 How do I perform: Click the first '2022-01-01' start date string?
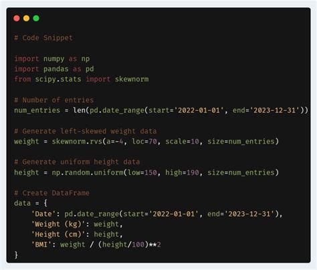point(199,110)
